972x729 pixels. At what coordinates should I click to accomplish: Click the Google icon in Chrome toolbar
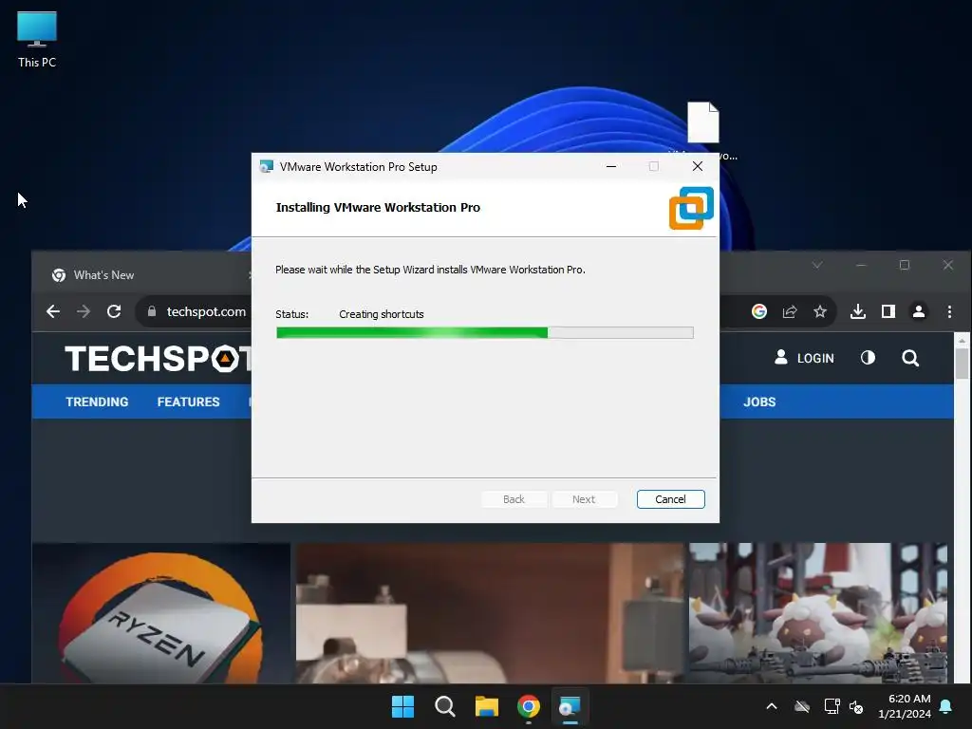[758, 311]
